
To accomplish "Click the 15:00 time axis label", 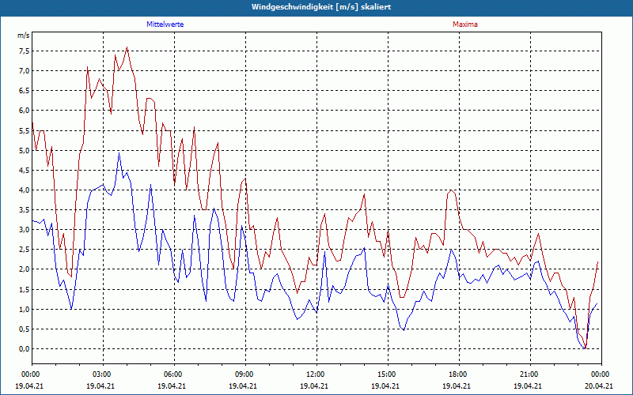I will [385, 374].
